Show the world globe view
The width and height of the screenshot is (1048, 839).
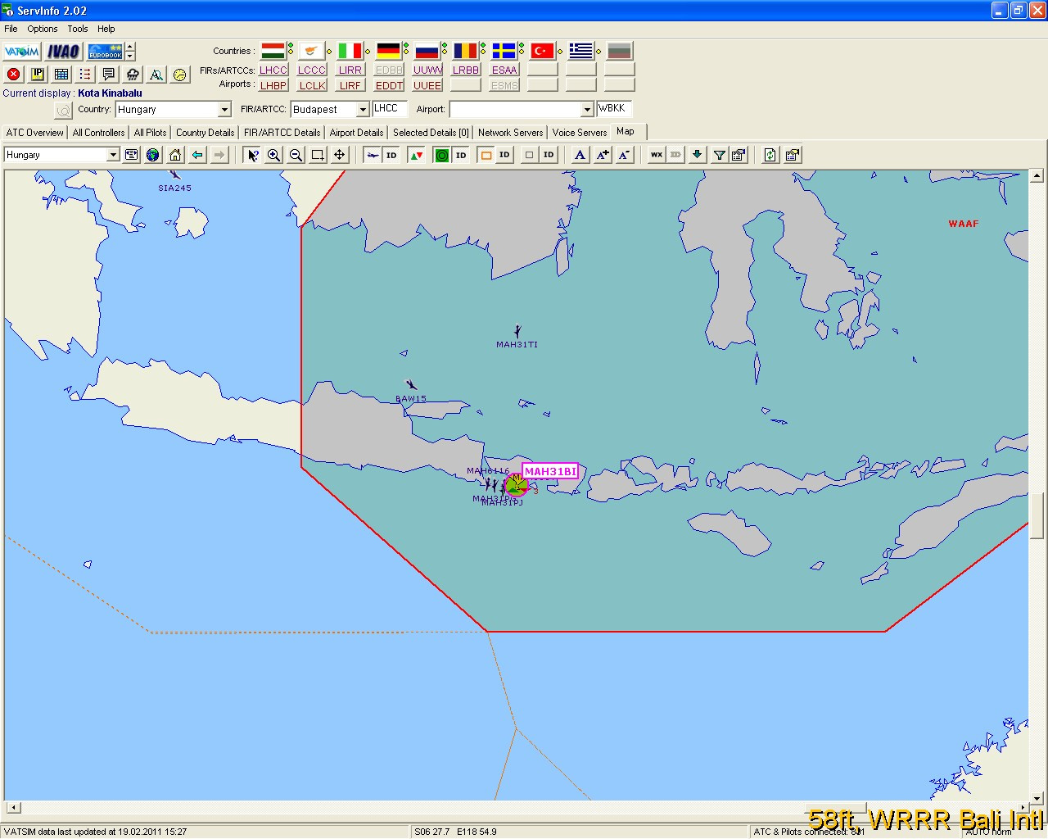[x=153, y=155]
